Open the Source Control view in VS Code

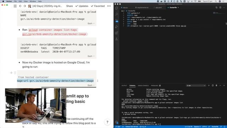pyautogui.click(x=117, y=20)
